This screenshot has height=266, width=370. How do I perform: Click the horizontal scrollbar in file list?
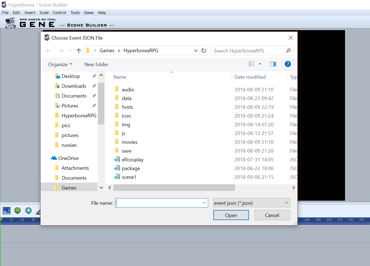174,188
